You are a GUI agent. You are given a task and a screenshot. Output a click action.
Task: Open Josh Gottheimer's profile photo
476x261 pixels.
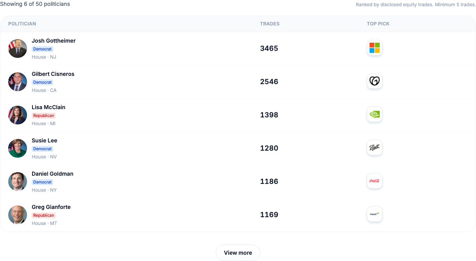click(18, 49)
